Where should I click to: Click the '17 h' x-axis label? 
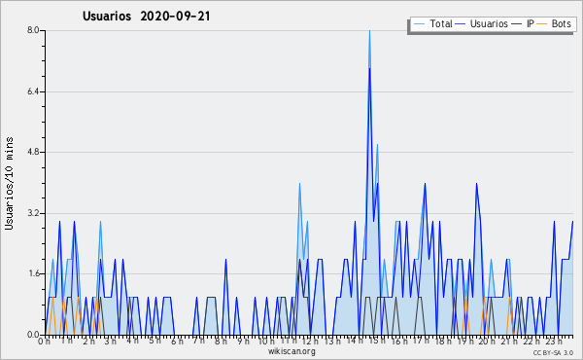tap(421, 341)
